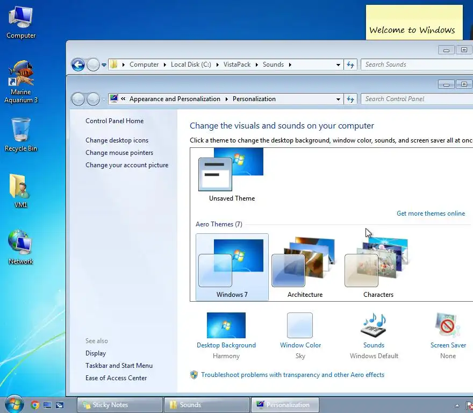Select the Windows 7 Aero theme

(232, 267)
